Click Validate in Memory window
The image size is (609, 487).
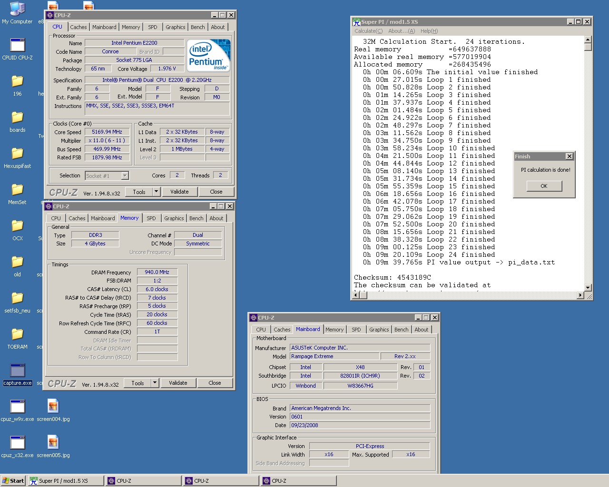click(178, 383)
